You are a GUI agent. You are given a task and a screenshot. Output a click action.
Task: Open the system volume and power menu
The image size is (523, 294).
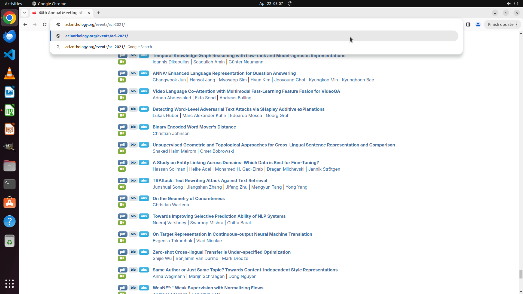[x=512, y=4]
